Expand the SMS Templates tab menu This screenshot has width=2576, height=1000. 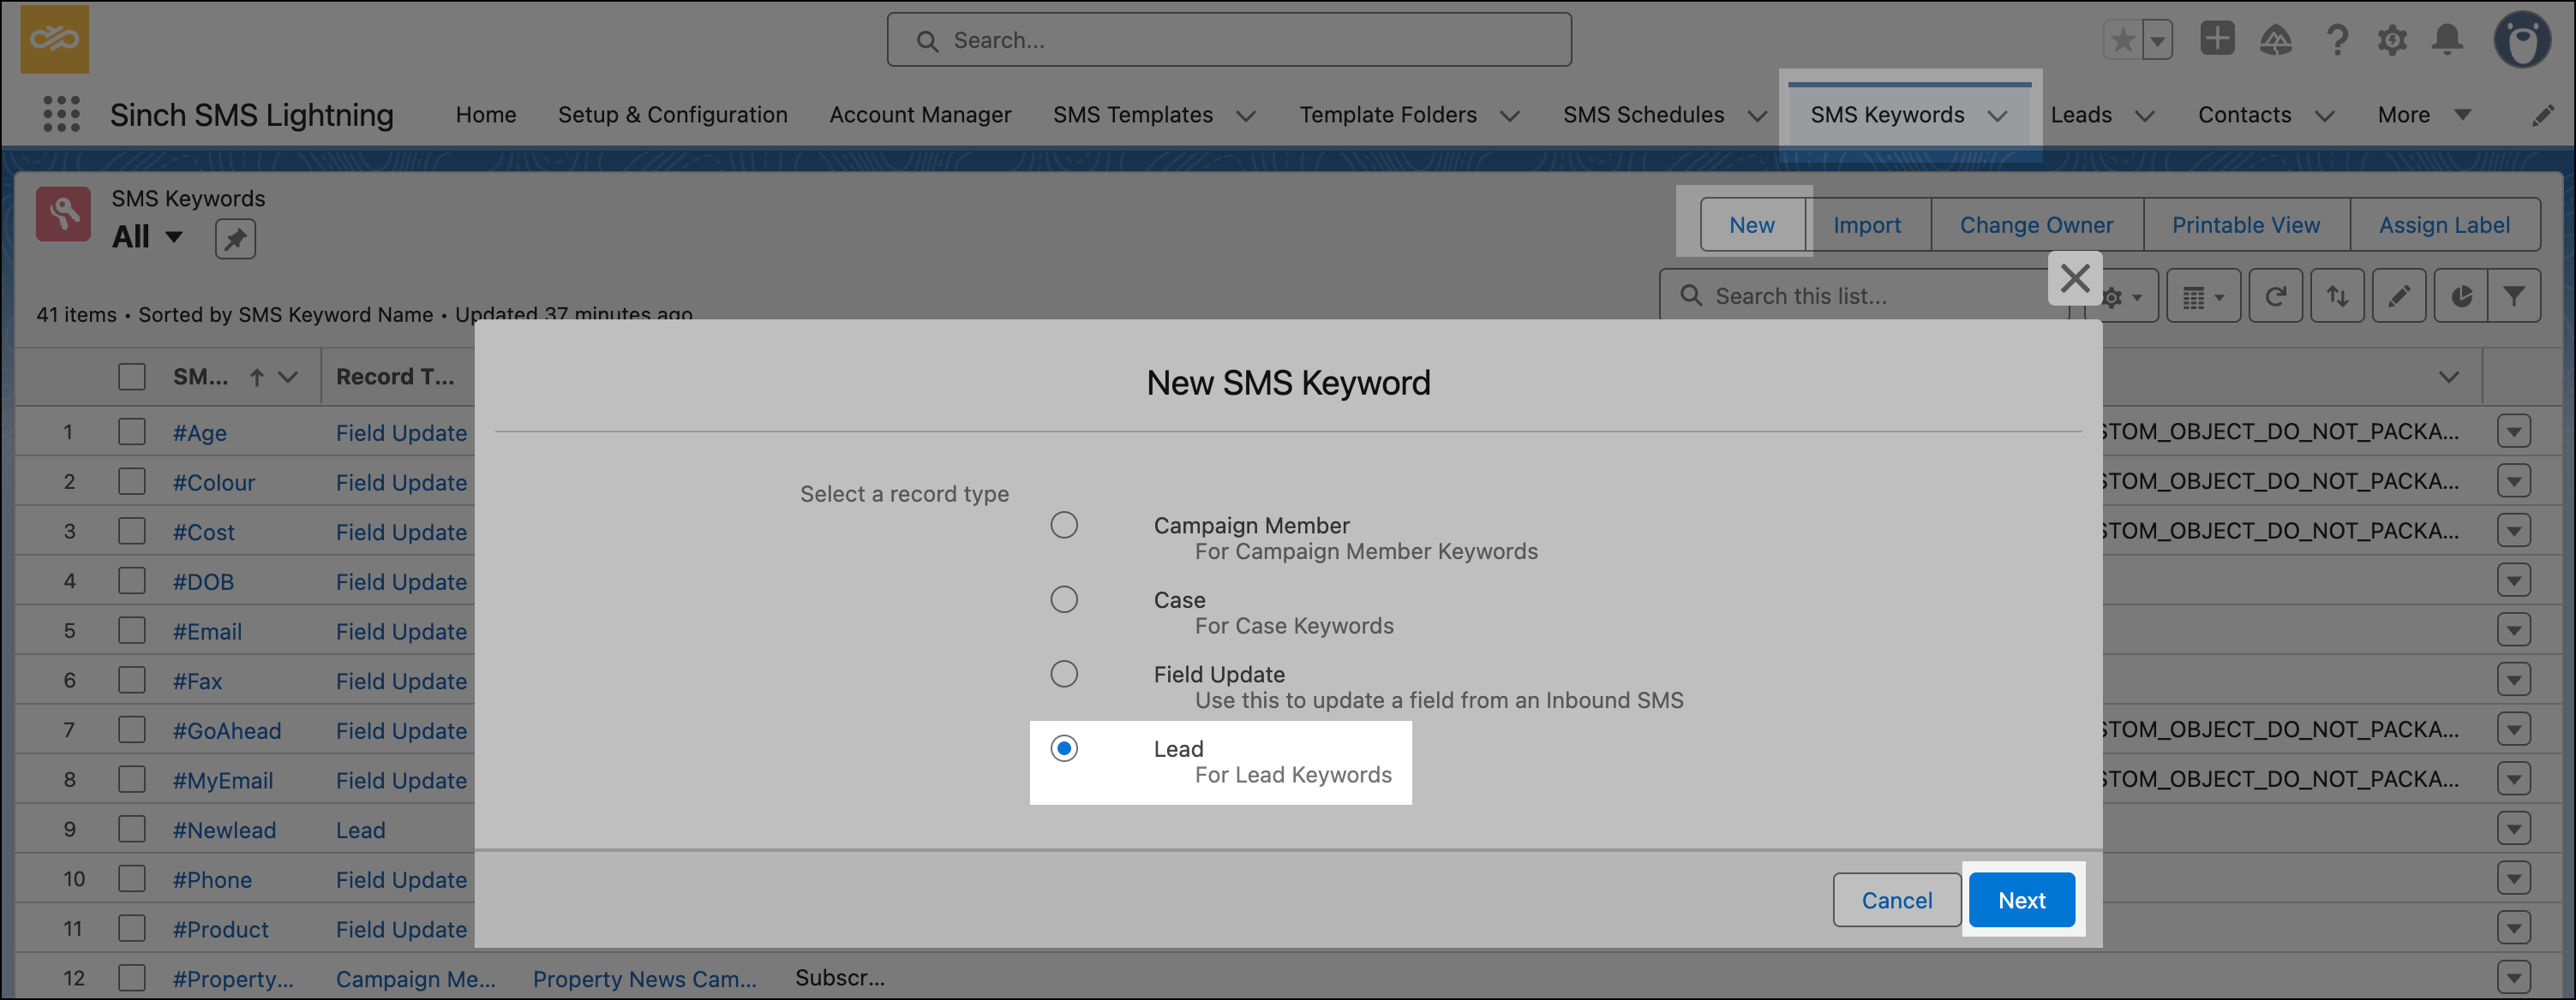click(1246, 116)
